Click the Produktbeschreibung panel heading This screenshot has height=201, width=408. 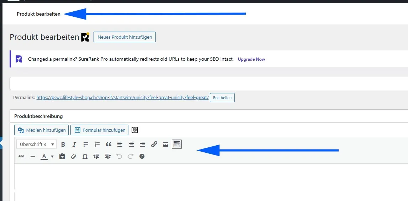click(x=38, y=116)
